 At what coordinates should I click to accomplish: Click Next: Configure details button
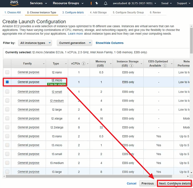point(175,183)
